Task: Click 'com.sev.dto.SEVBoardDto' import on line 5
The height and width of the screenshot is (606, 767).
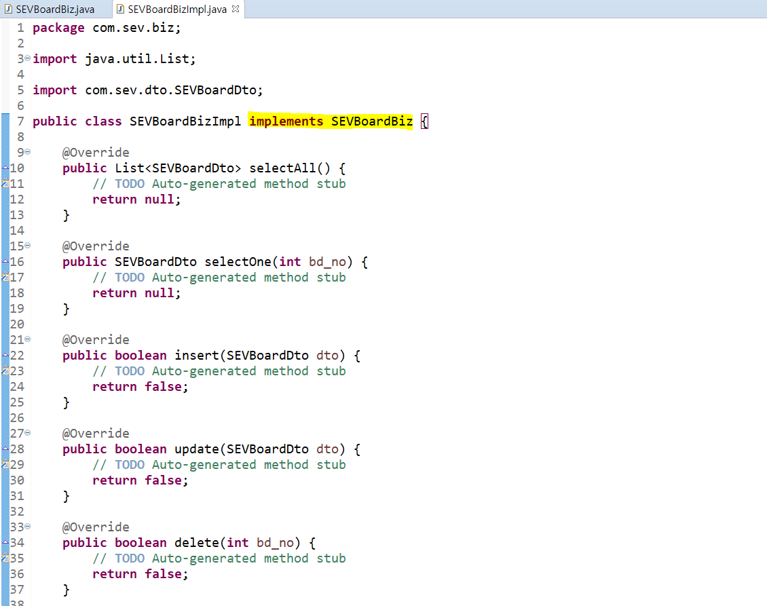Action: pos(171,90)
